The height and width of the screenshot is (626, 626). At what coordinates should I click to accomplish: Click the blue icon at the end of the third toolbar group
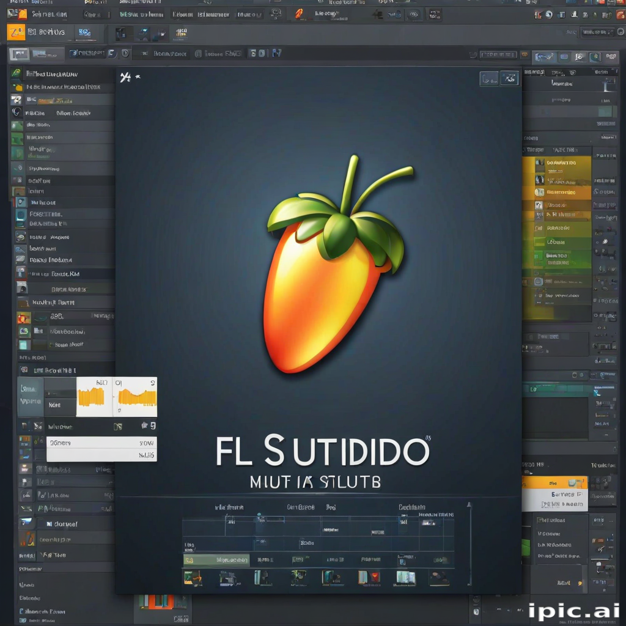(277, 53)
